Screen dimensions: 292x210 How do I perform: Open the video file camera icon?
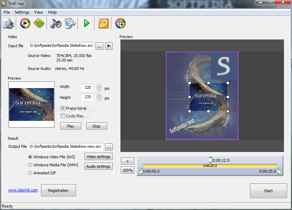(x=8, y=23)
